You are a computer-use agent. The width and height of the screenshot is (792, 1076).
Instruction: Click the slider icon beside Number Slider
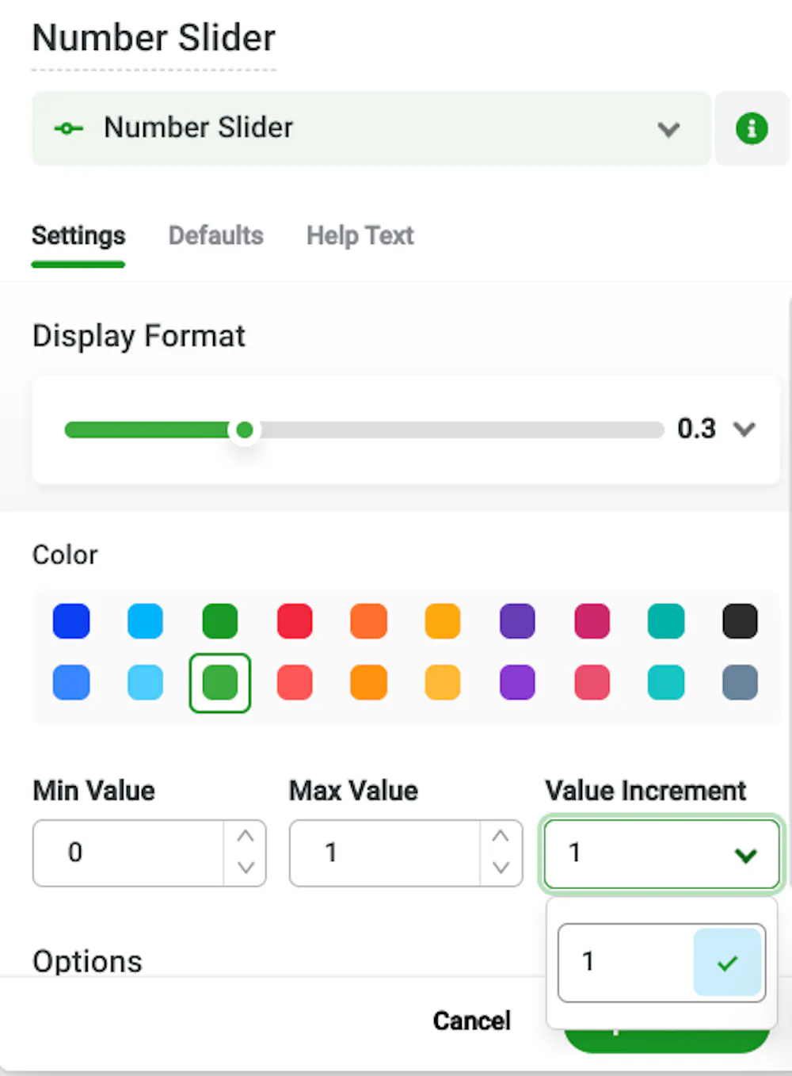click(x=69, y=128)
